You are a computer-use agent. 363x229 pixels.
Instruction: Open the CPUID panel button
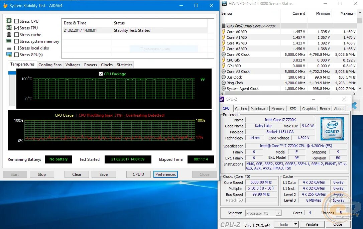(138, 175)
